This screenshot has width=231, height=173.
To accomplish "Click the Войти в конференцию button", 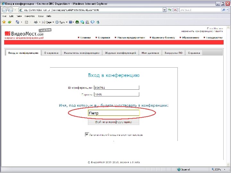I will click(x=114, y=122).
